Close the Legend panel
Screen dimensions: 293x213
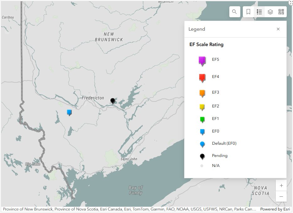(278, 29)
